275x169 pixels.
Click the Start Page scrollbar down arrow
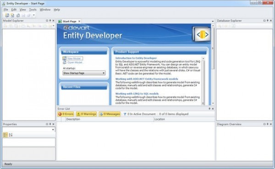213,103
